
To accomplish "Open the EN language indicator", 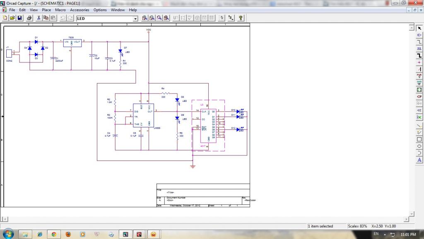I will tap(376, 234).
